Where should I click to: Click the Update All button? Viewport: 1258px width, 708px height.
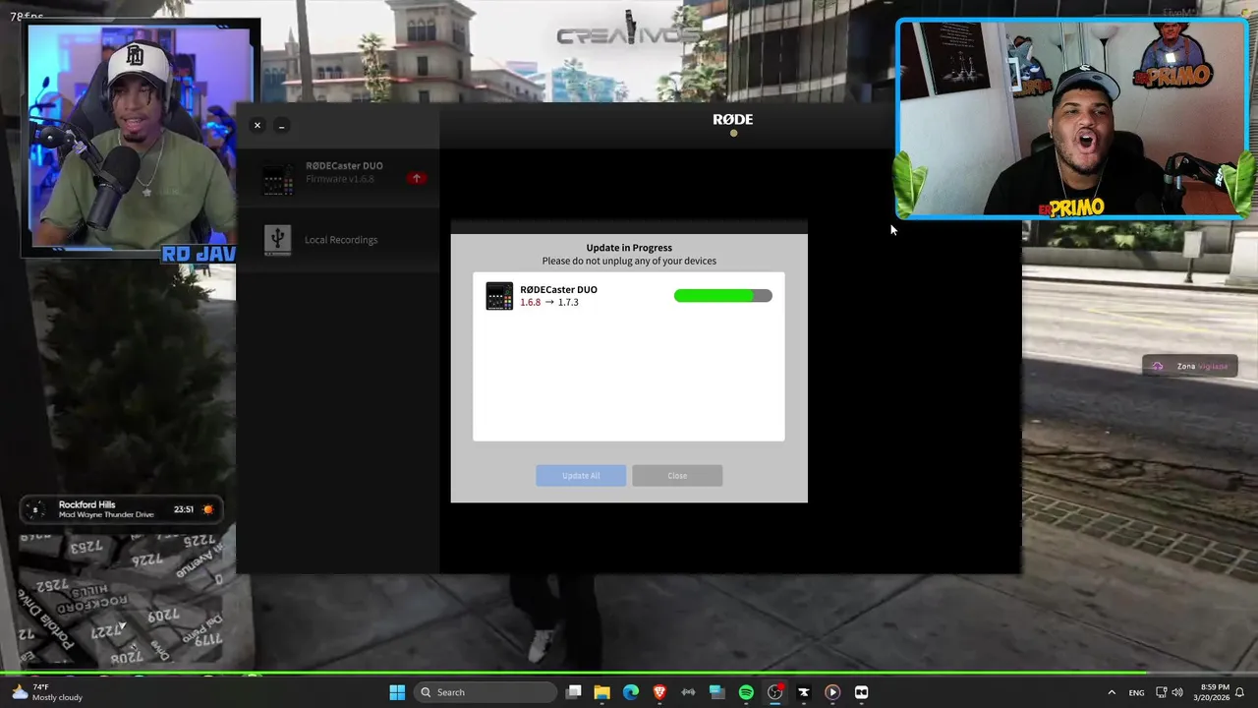pos(581,476)
